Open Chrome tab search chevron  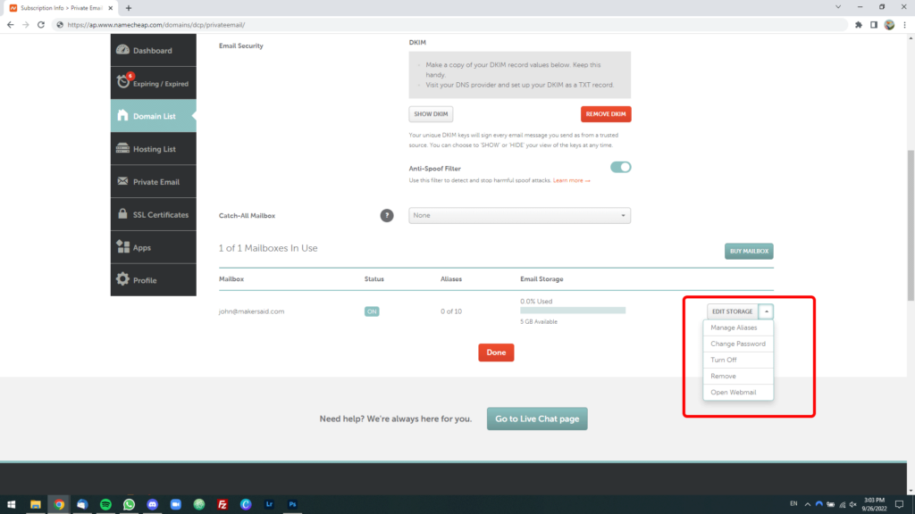point(838,7)
